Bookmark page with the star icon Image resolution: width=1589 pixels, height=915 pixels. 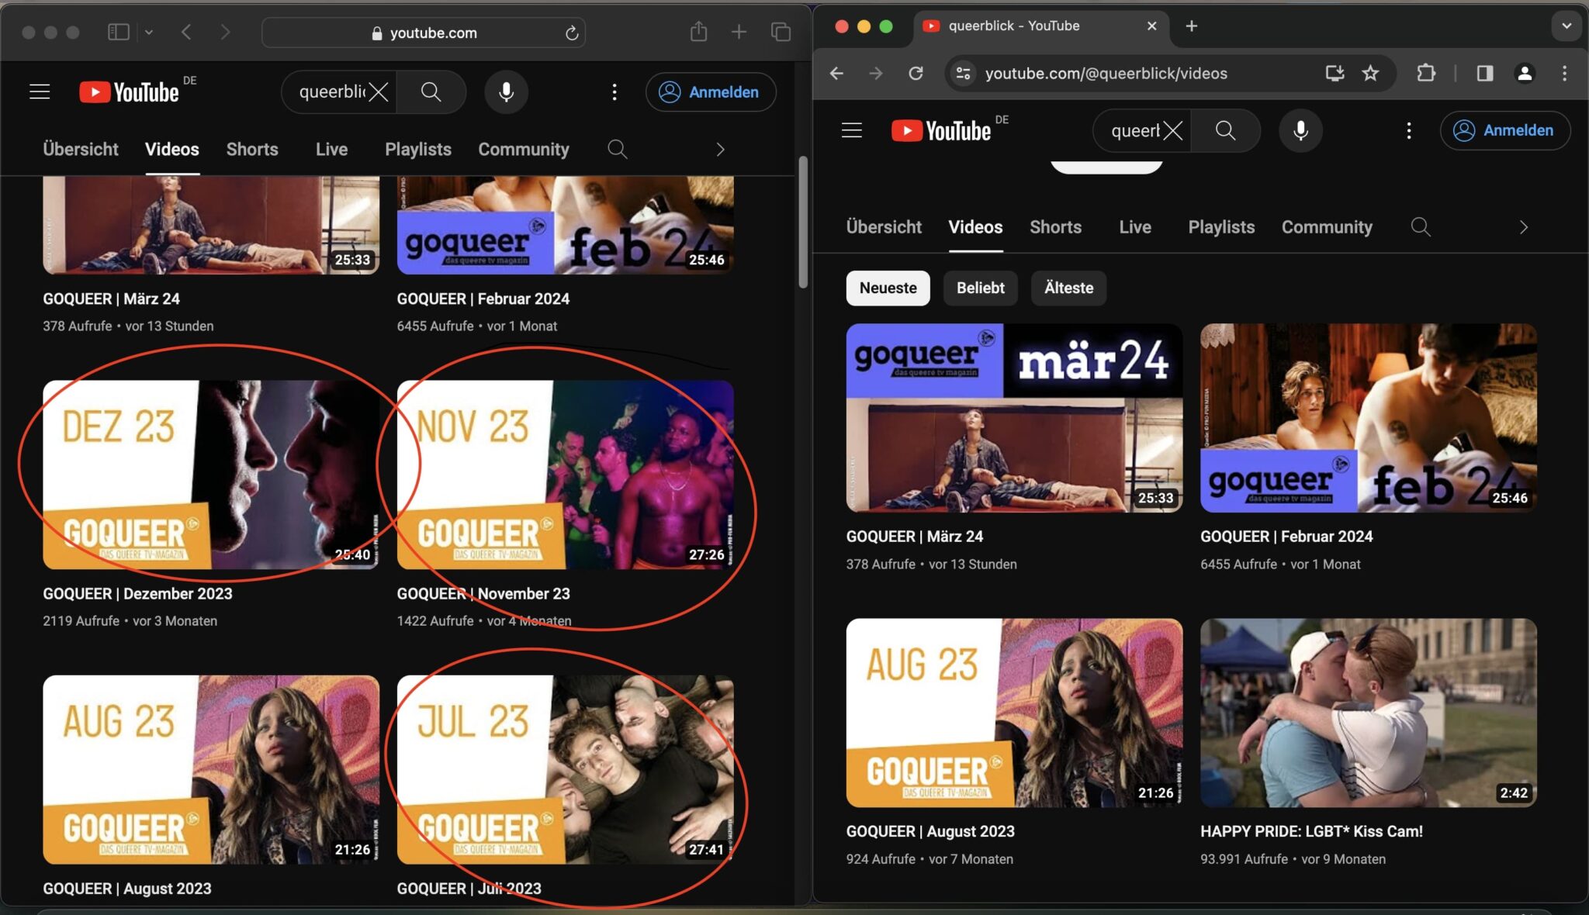(x=1370, y=73)
